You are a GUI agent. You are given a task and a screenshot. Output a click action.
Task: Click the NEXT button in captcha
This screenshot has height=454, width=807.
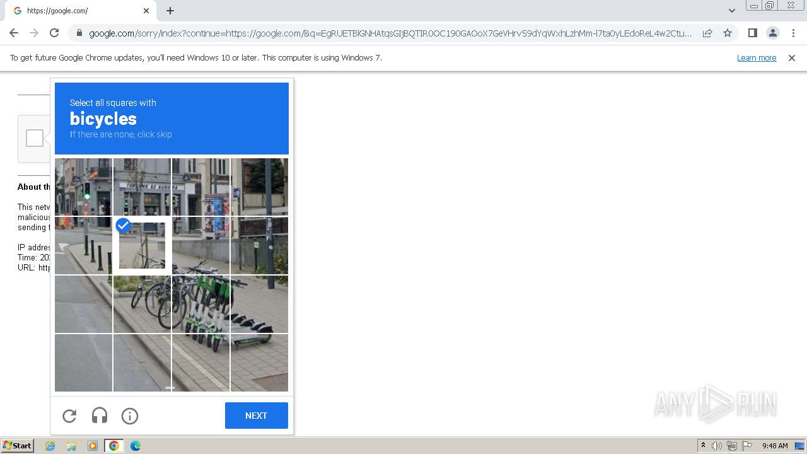point(257,416)
